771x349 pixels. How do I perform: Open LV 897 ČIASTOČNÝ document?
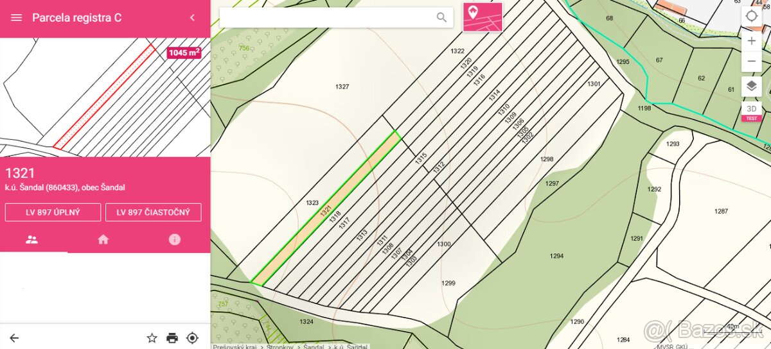coord(154,212)
